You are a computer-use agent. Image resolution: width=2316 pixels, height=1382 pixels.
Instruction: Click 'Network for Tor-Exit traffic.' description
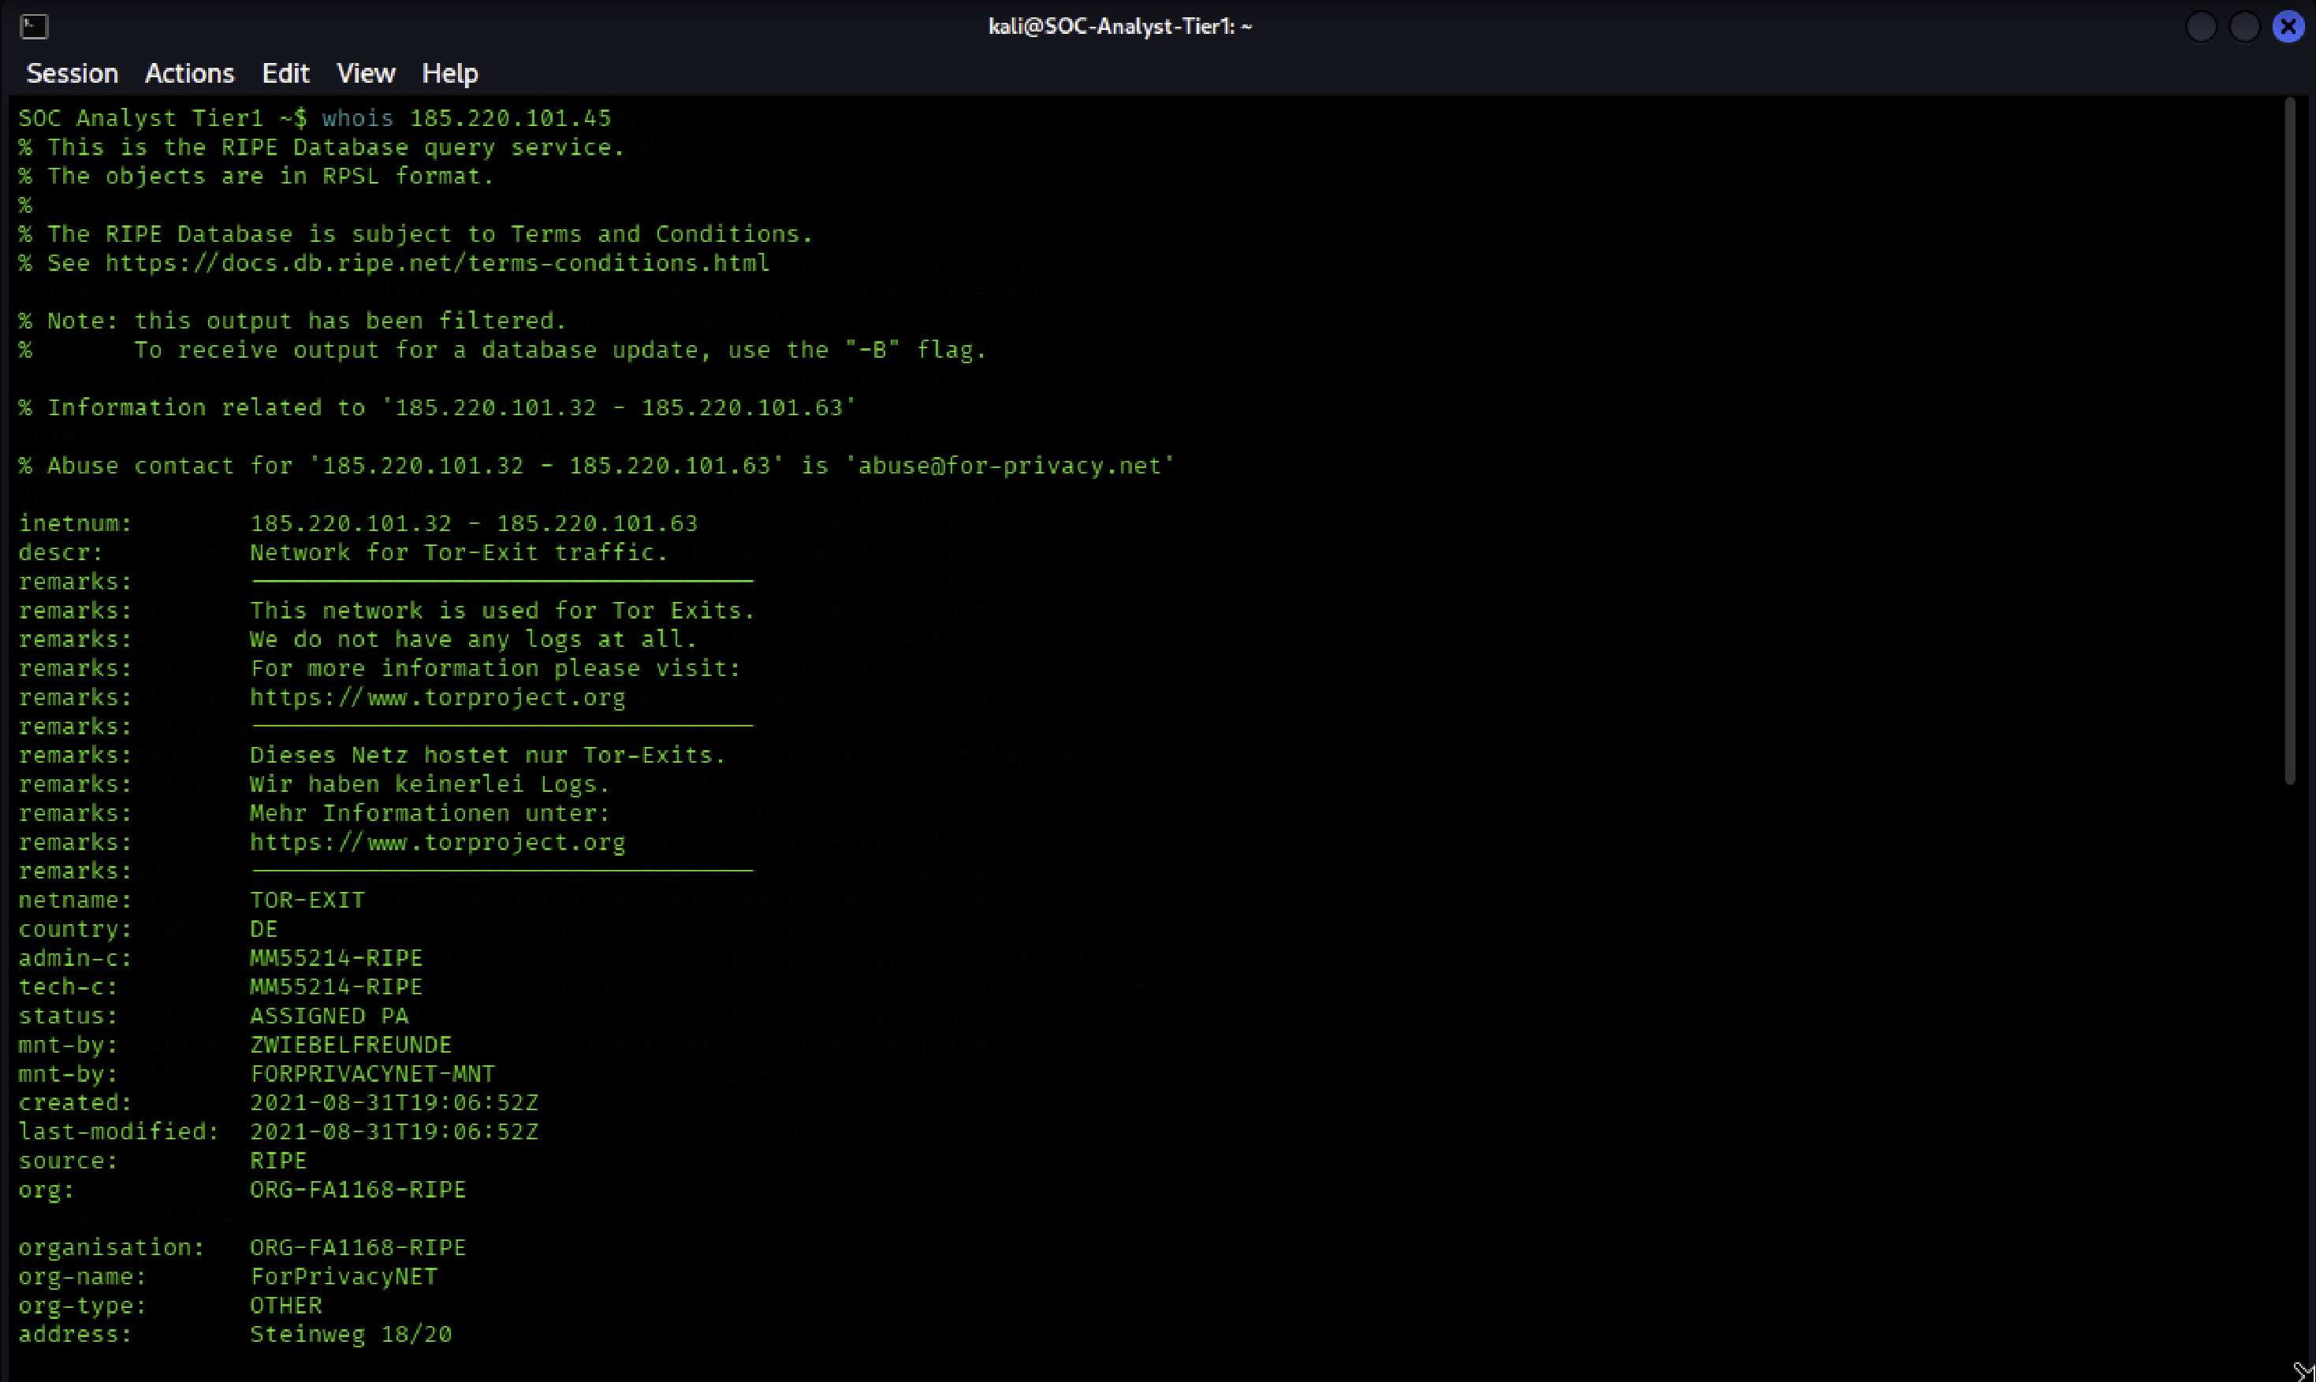460,552
